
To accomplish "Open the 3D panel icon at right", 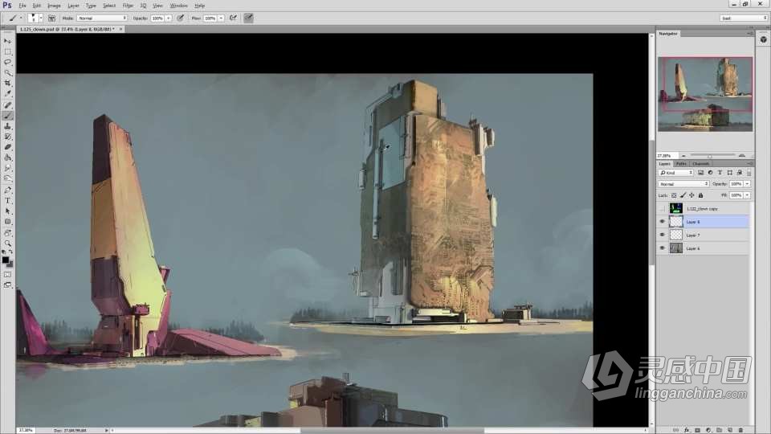I will [x=763, y=39].
